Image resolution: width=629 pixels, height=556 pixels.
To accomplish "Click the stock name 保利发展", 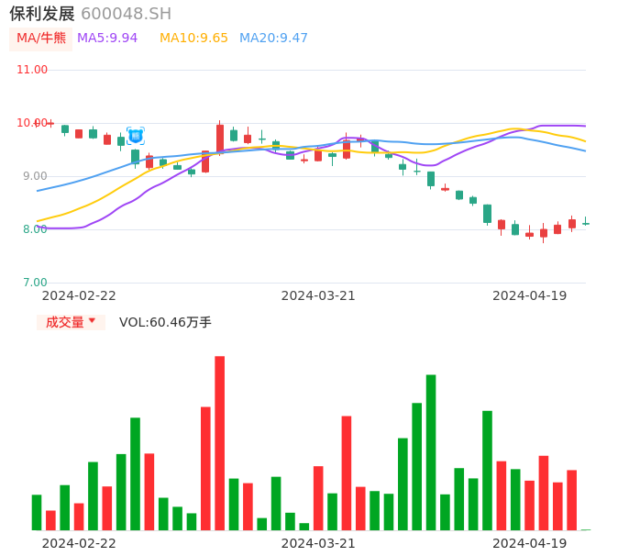I will (x=42, y=14).
